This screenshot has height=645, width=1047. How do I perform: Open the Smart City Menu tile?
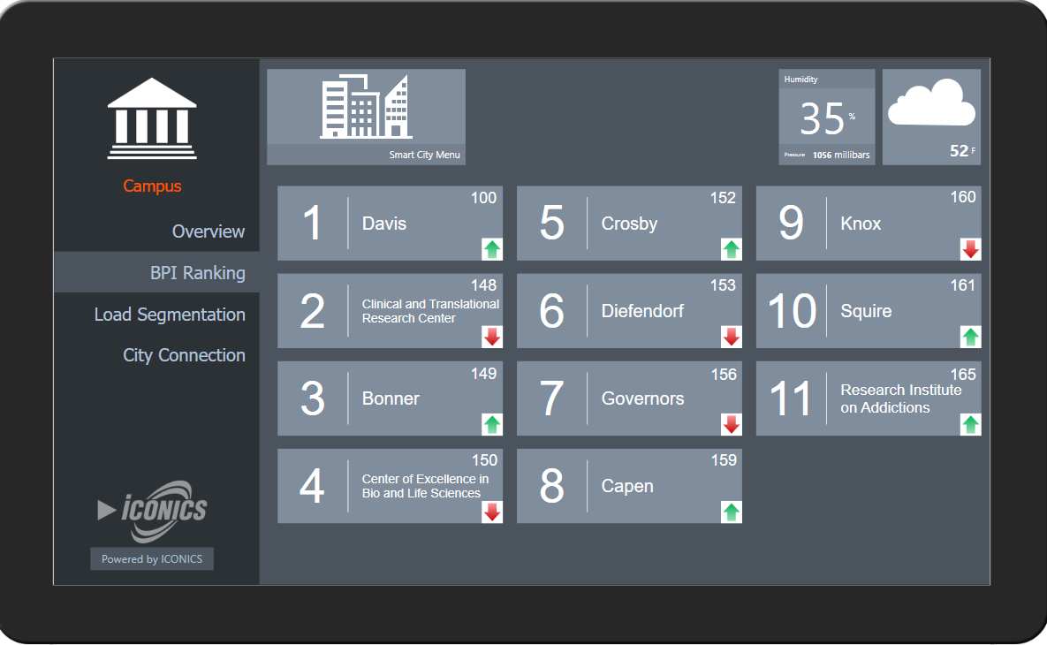point(366,117)
